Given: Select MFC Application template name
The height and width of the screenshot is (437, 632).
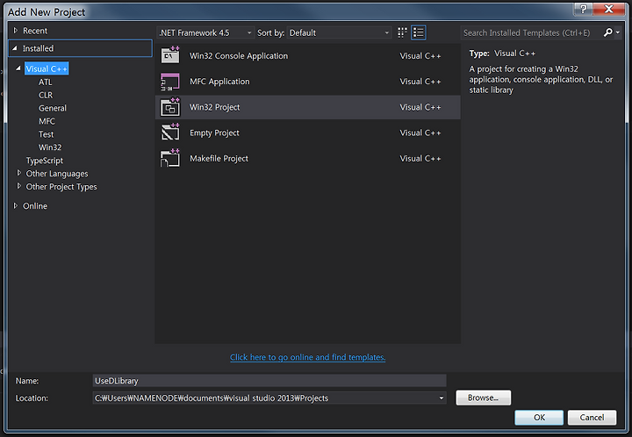Looking at the screenshot, I should tap(219, 82).
